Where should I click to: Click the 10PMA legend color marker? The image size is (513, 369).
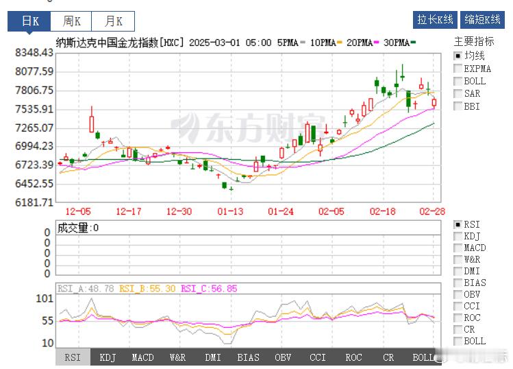(x=339, y=43)
